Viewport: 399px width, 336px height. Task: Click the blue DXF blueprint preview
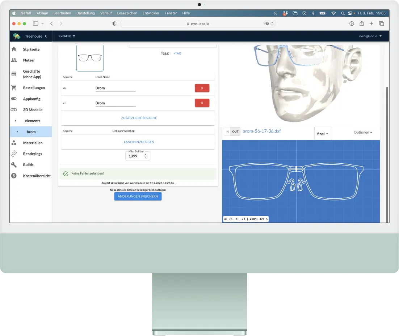[301, 181]
